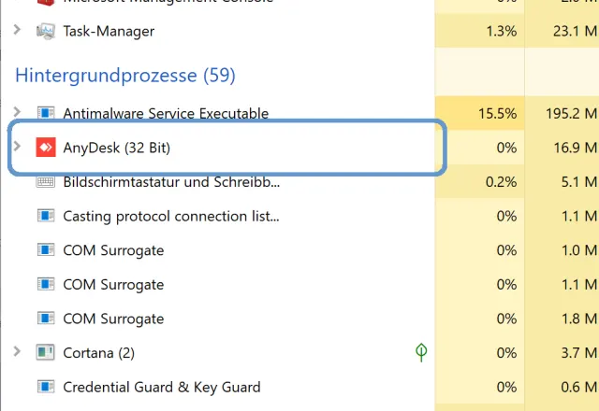599x411 pixels.
Task: Click the Task-Manager process icon
Action: (x=46, y=32)
